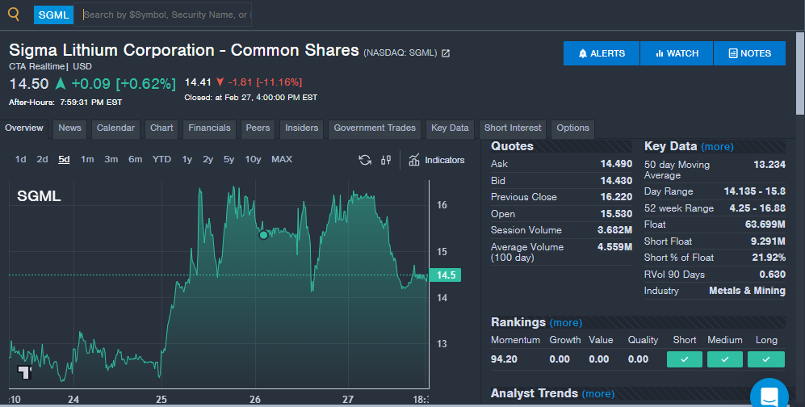Change chart type via candlestick icon

(x=386, y=160)
